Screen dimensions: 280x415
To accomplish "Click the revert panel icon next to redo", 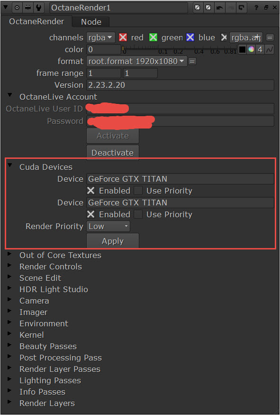I will pos(241,8).
